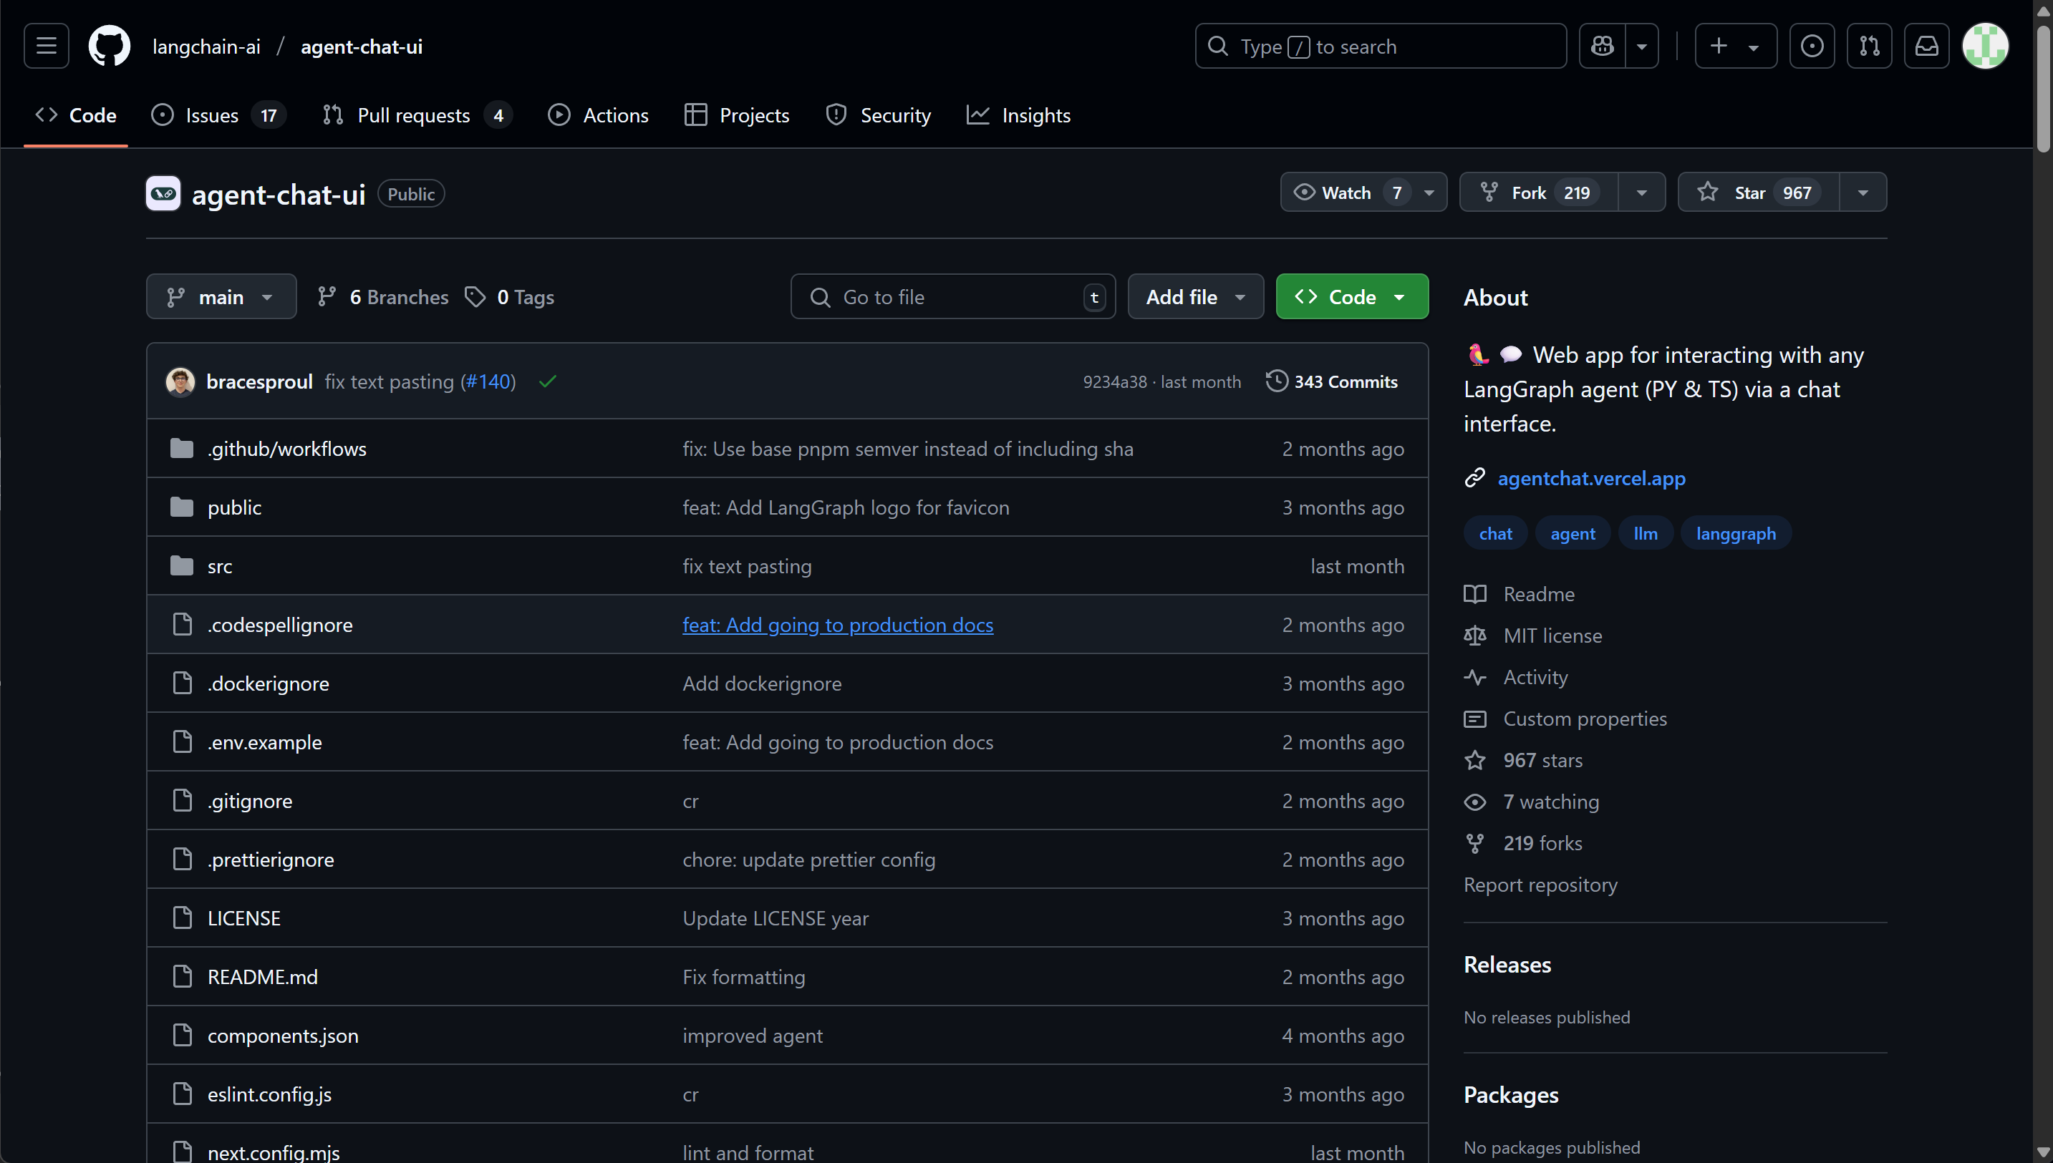Open the components.json file

click(x=283, y=1036)
